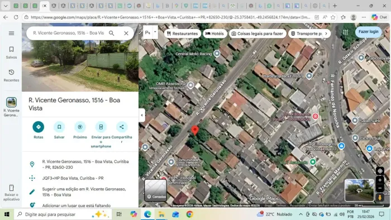Select OMR Assessoria map marker
391x220 pixels.
190,85
